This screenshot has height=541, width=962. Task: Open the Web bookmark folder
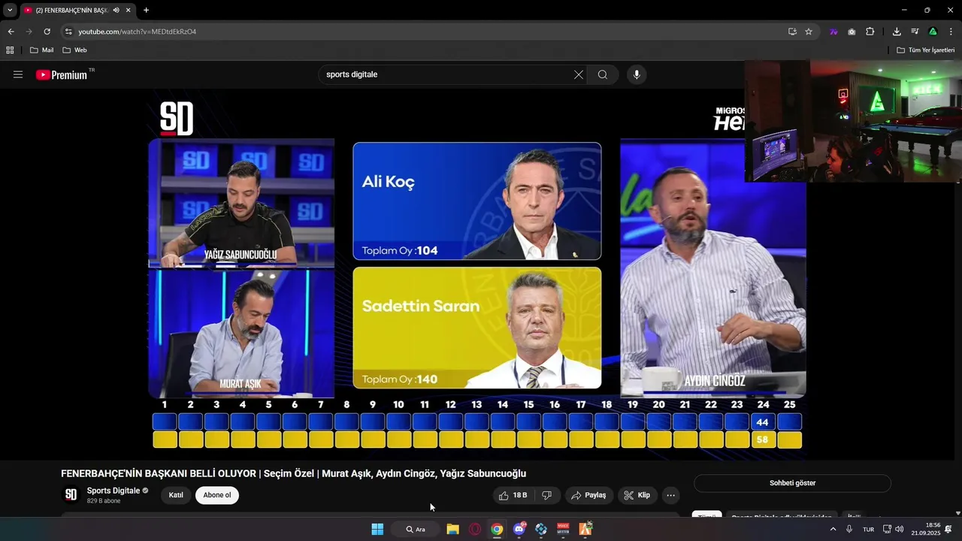pyautogui.click(x=74, y=50)
